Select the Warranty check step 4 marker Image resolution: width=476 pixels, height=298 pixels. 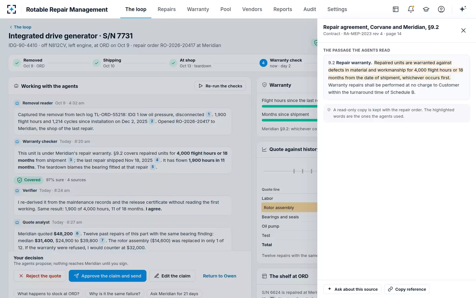point(263,63)
